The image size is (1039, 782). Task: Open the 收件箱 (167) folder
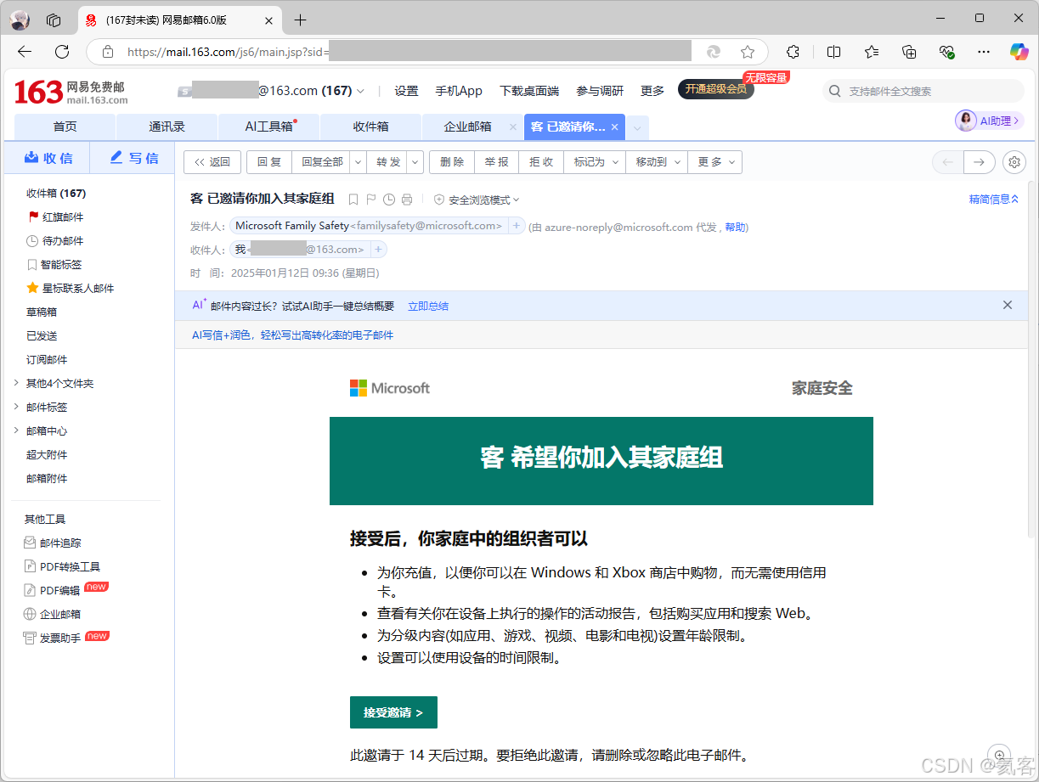click(x=56, y=194)
